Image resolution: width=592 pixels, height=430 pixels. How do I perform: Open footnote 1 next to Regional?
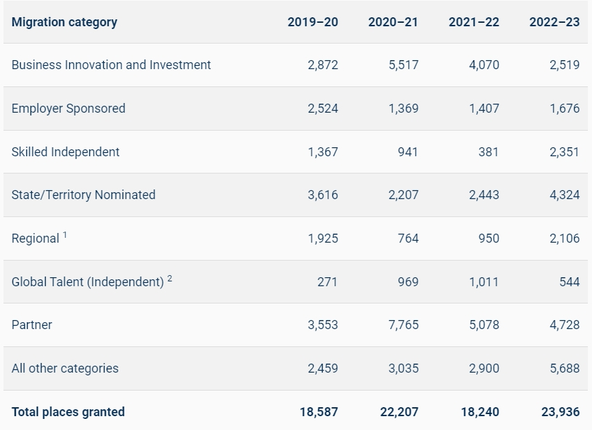[65, 235]
